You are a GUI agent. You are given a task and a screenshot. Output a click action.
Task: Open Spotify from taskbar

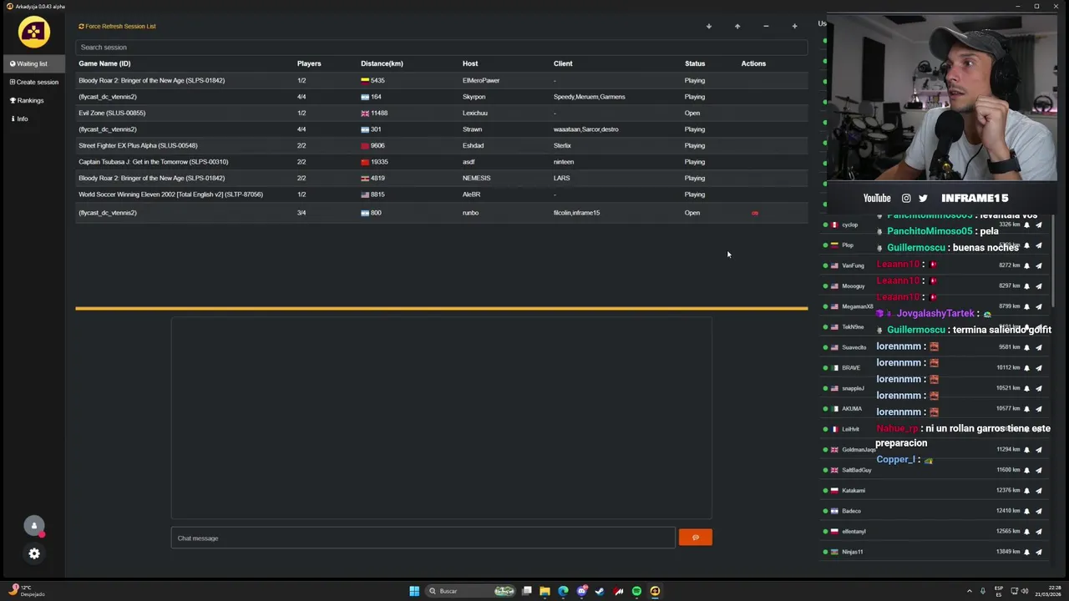click(636, 591)
